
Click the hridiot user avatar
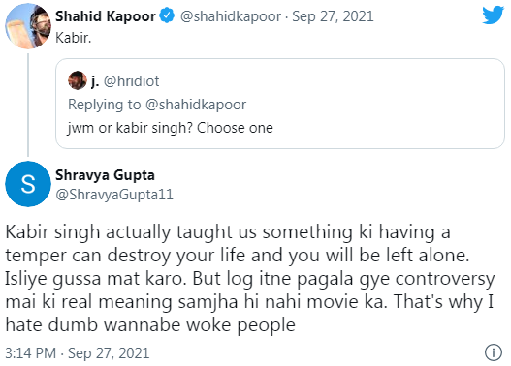click(78, 80)
